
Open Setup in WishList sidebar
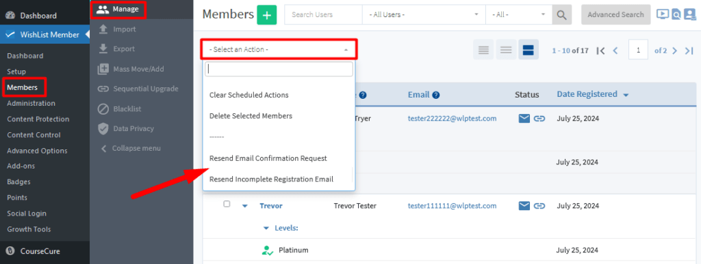click(x=16, y=71)
